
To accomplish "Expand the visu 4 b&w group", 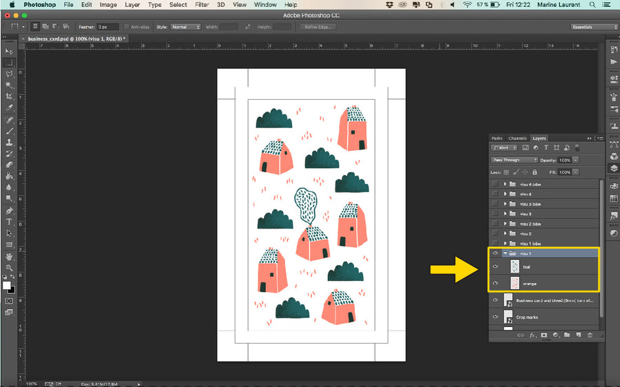I will pyautogui.click(x=505, y=184).
